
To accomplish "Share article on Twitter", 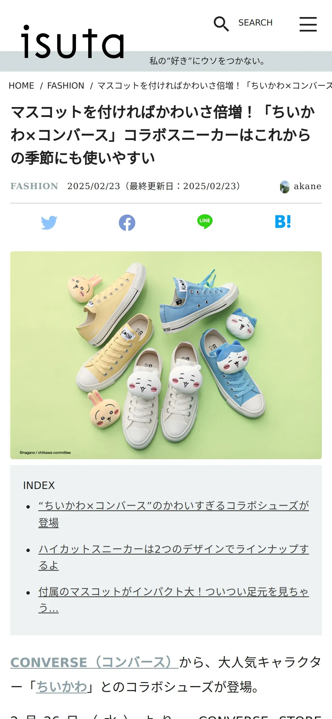I will tap(49, 223).
